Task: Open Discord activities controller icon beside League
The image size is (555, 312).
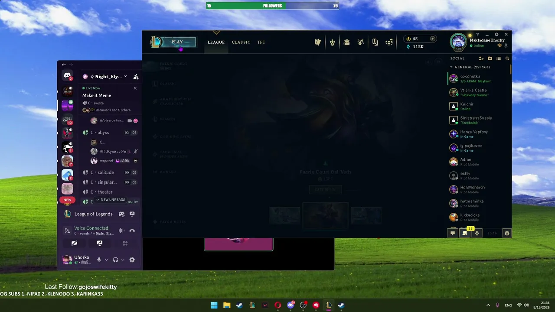Action: (122, 214)
